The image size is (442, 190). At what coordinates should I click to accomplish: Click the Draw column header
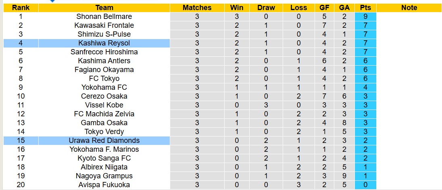click(266, 8)
